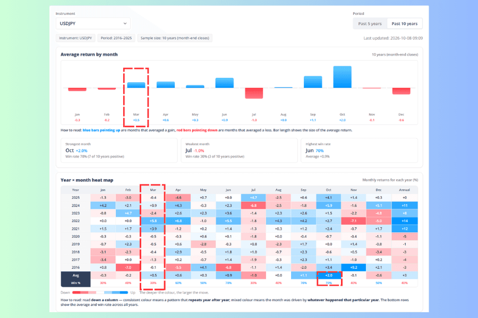Select the 2022 row label in heat map
Image resolution: width=478 pixels, height=318 pixels.
75,221
